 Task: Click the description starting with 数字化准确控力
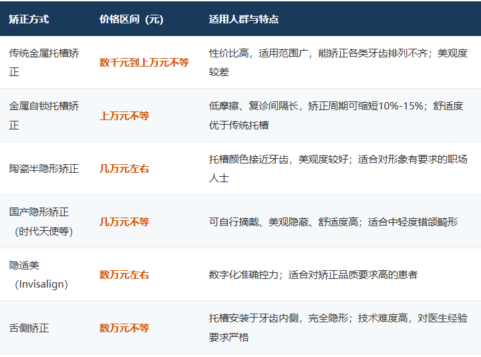[x=313, y=274]
